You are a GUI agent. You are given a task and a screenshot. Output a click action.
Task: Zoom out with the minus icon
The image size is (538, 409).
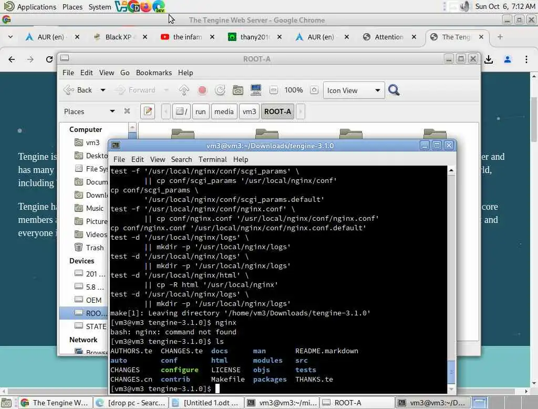point(273,90)
